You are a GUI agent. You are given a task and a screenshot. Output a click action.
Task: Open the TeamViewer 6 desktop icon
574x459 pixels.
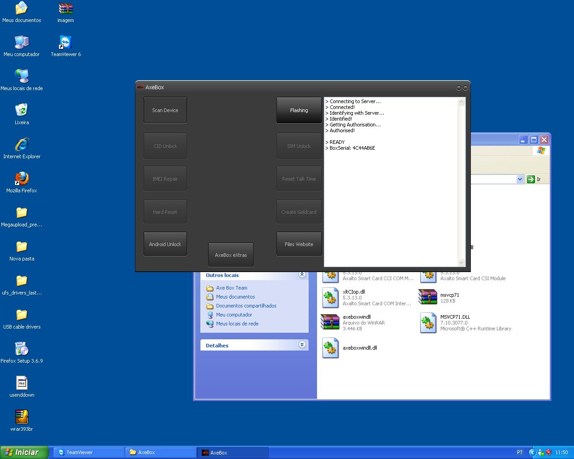pos(65,43)
